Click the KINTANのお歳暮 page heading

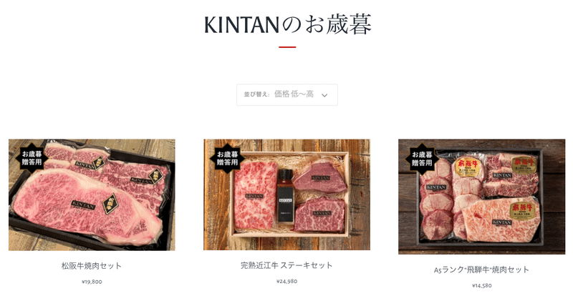tap(288, 25)
